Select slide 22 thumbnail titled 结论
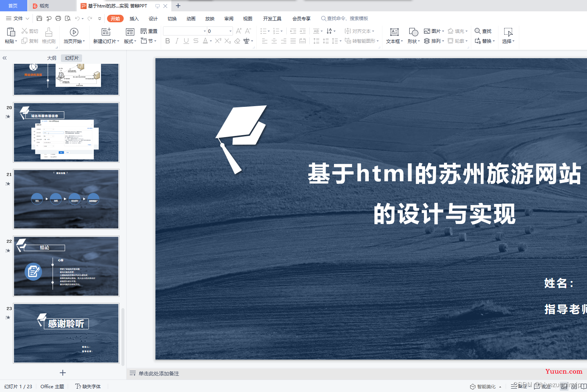The width and height of the screenshot is (587, 392). tap(66, 266)
